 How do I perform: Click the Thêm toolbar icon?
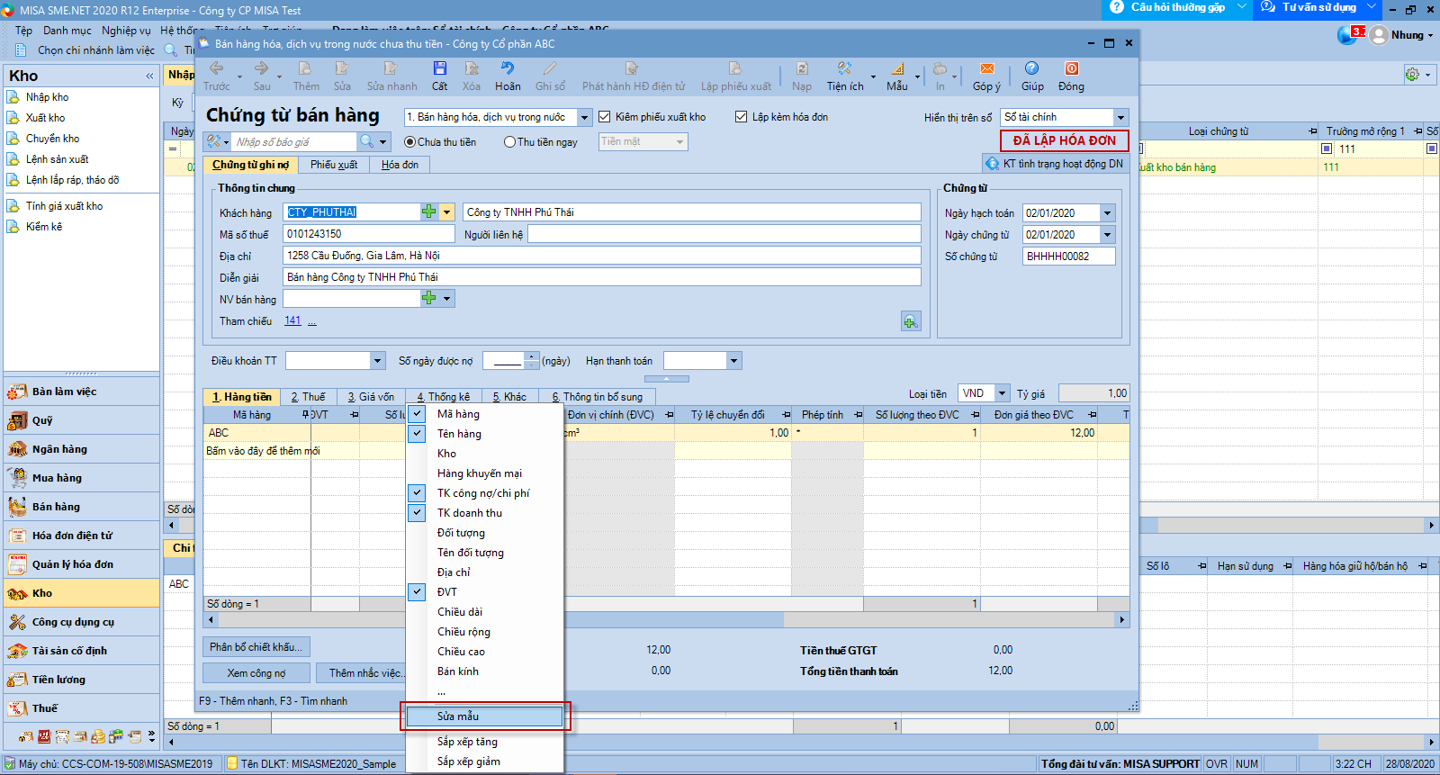(305, 68)
